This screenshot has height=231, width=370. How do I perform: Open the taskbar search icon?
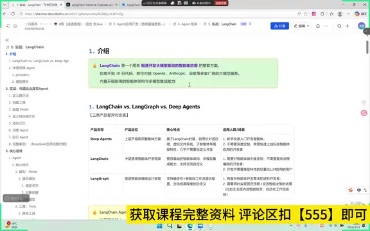170,226
